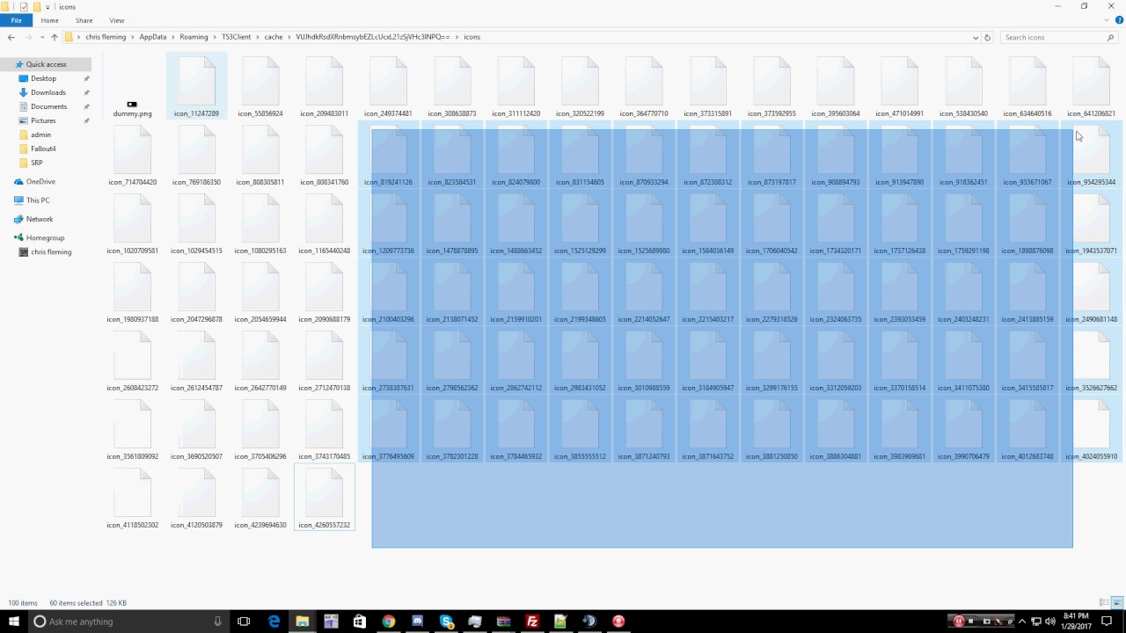The image size is (1126, 633).
Task: Open the File menu
Action: point(16,20)
